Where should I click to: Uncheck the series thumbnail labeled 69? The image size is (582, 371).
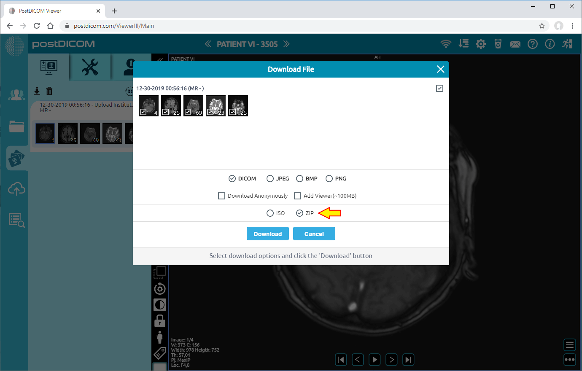[188, 112]
